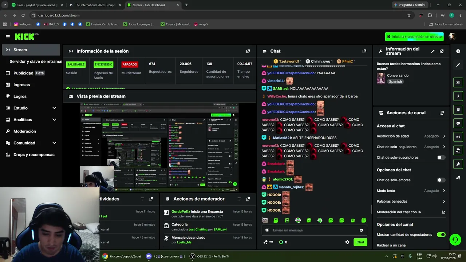
Task: Select Stream in the sidebar
Action: [x=31, y=50]
